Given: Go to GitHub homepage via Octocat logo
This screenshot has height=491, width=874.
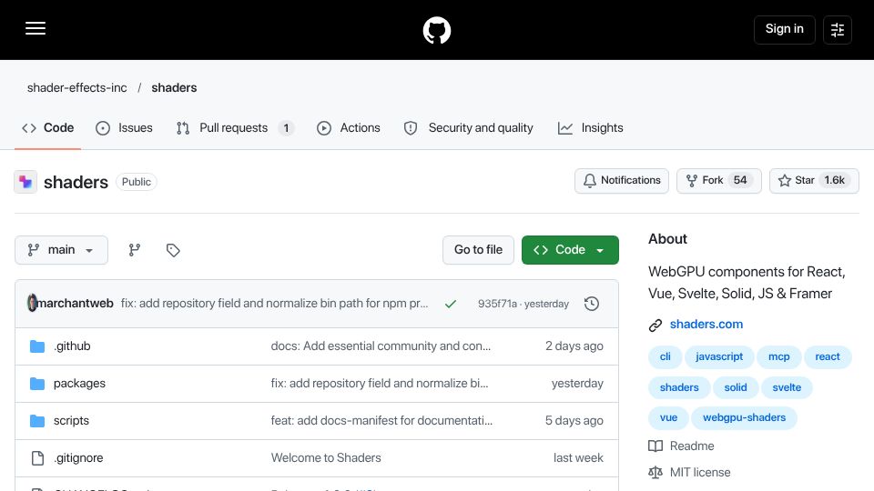Looking at the screenshot, I should click(x=436, y=30).
